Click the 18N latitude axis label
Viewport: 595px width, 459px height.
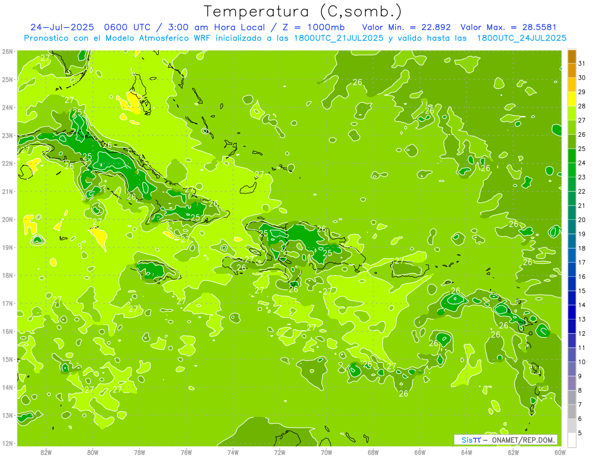[7, 275]
